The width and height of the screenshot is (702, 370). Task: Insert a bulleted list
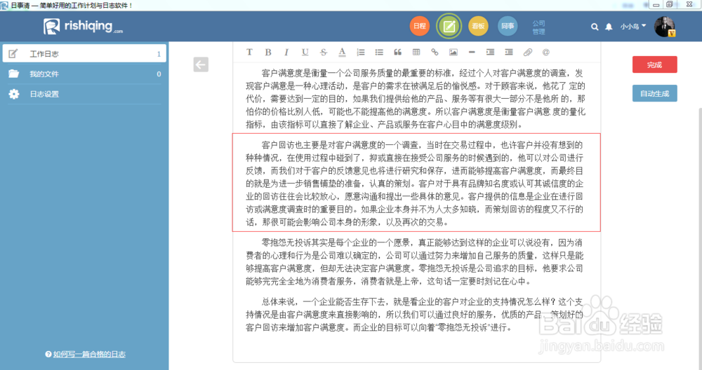379,53
